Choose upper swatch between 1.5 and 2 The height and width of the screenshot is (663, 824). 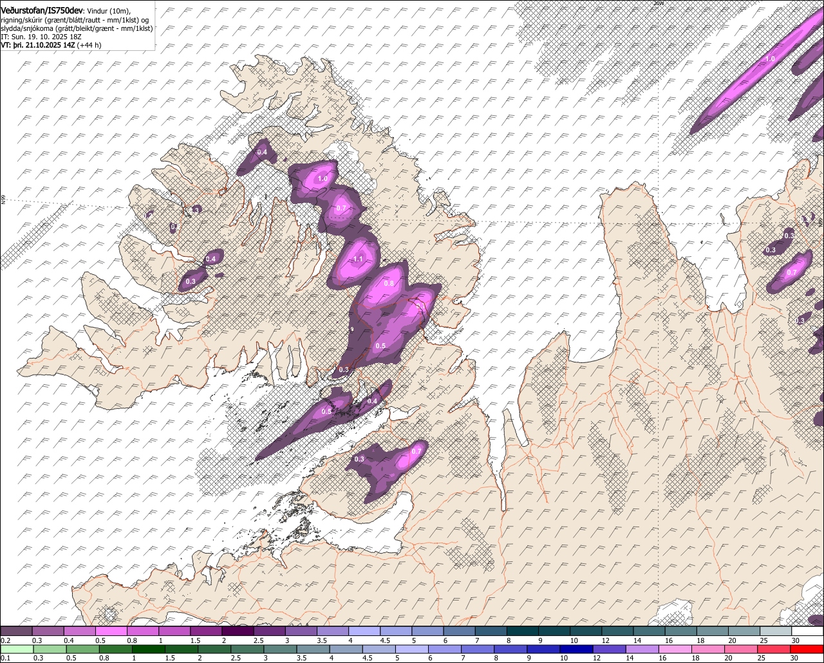pyautogui.click(x=206, y=631)
